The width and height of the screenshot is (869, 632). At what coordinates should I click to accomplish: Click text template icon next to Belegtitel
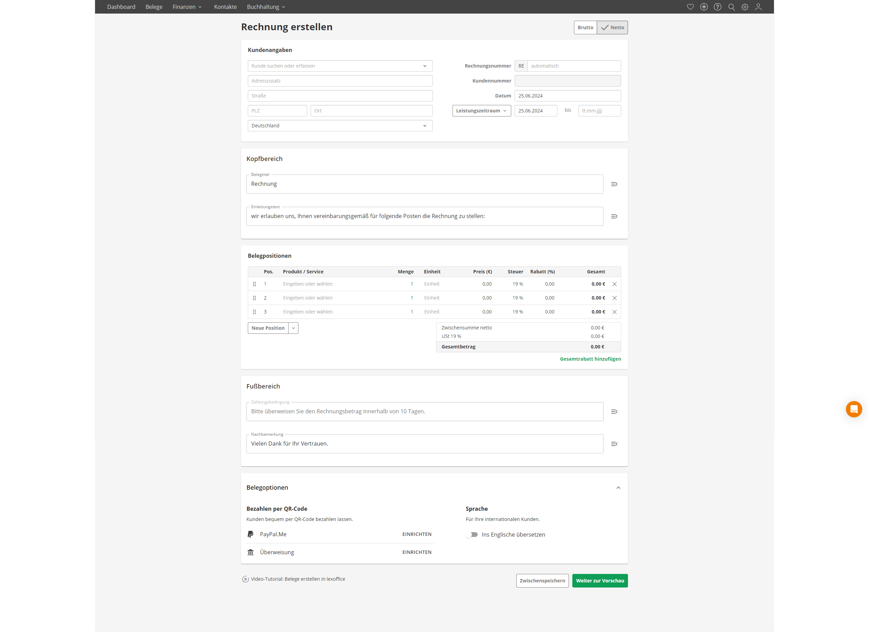(x=614, y=184)
